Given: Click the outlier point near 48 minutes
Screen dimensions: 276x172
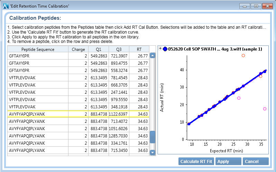Looking at the screenshot, I should 243,55.
